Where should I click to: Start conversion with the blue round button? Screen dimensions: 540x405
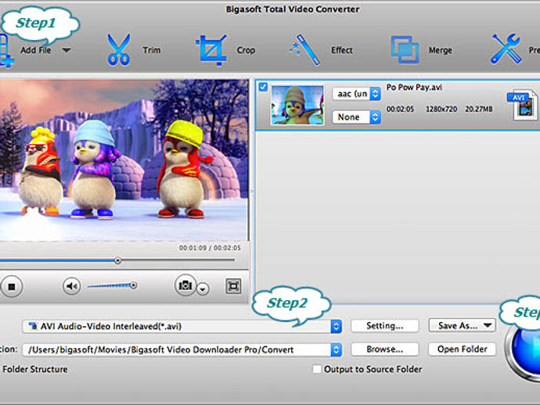524,351
